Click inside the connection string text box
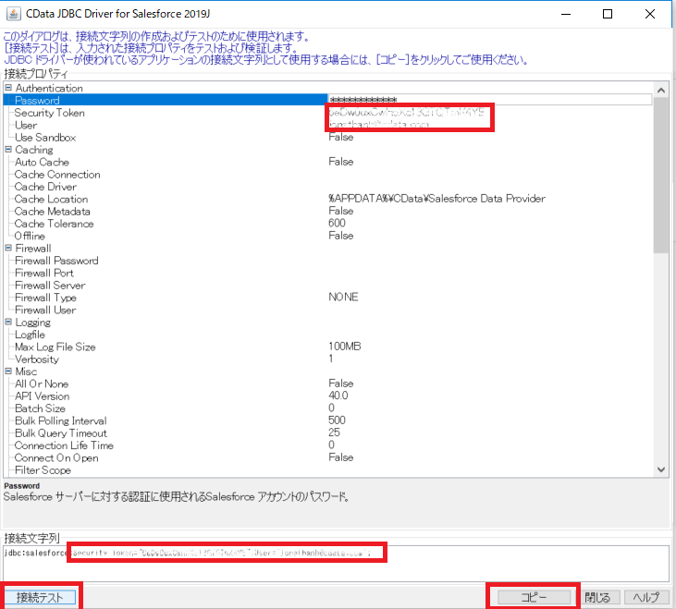 click(337, 564)
